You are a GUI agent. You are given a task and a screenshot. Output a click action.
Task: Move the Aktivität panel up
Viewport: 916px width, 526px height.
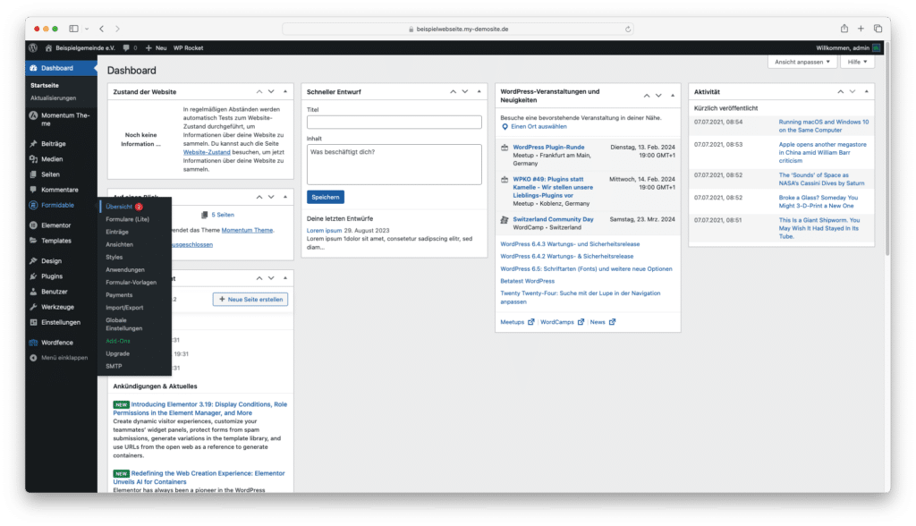[840, 92]
